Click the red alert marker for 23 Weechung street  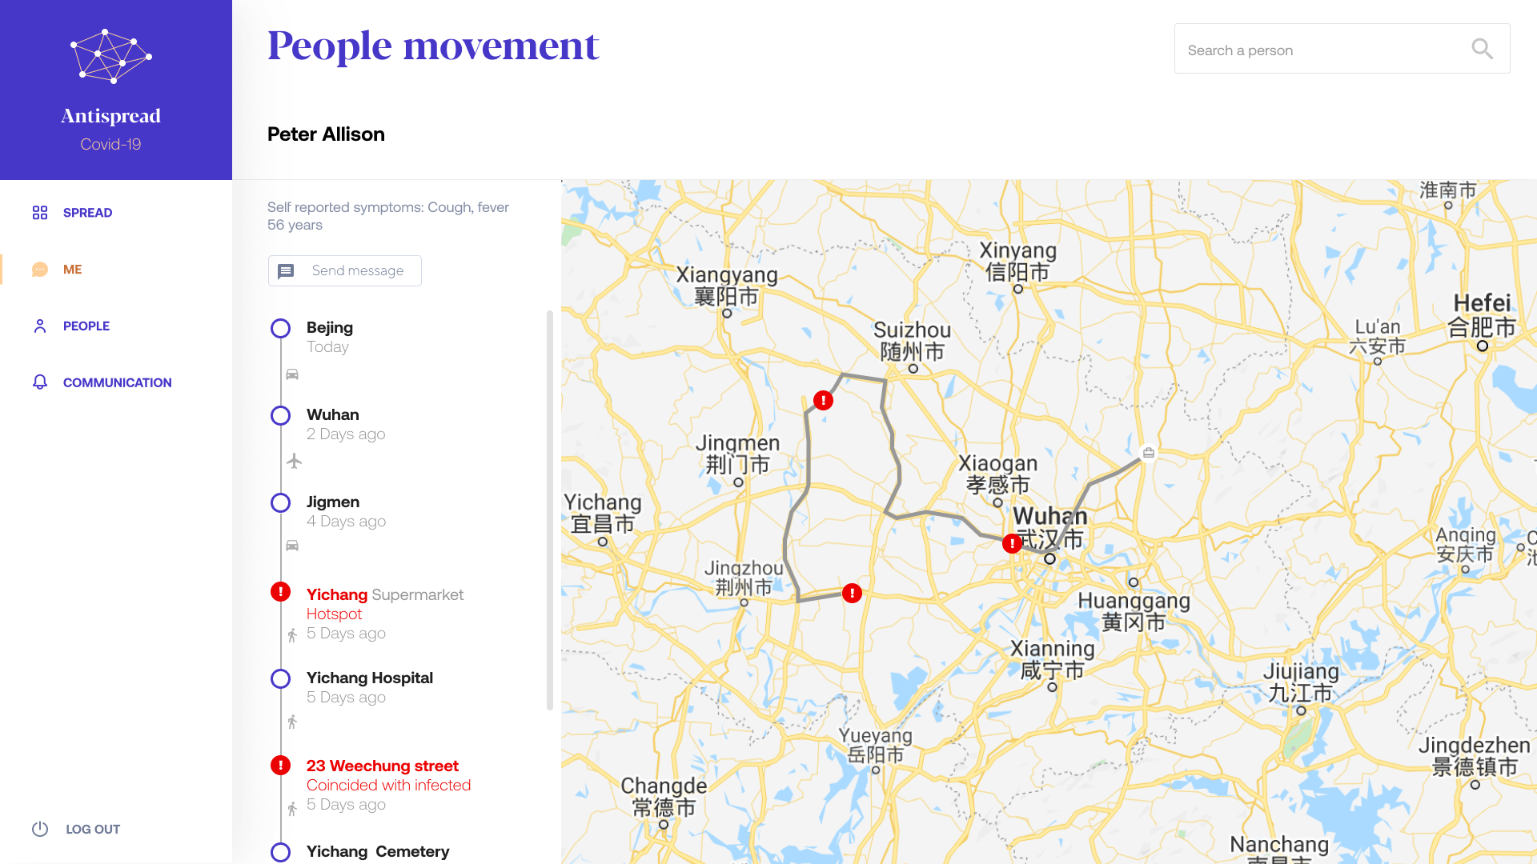point(281,766)
